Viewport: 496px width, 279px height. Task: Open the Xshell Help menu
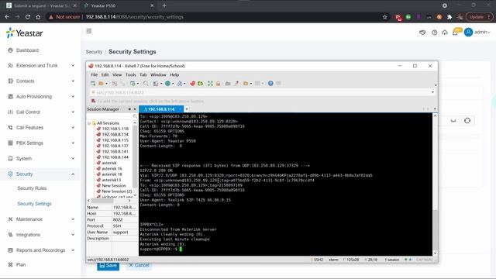coord(174,75)
